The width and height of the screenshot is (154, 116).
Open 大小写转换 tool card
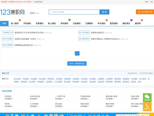pyautogui.click(x=39, y=105)
